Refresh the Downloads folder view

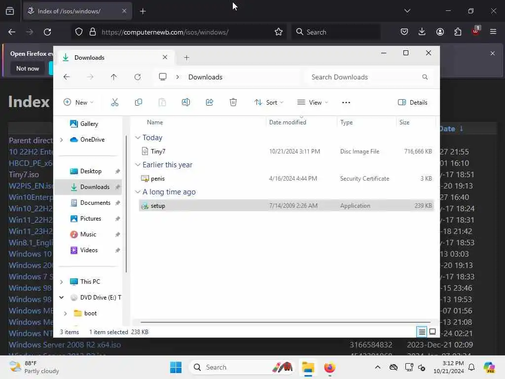(x=138, y=77)
